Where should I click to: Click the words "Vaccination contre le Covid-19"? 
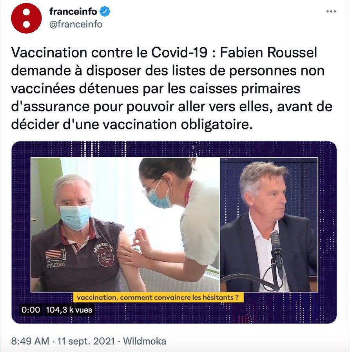(109, 52)
